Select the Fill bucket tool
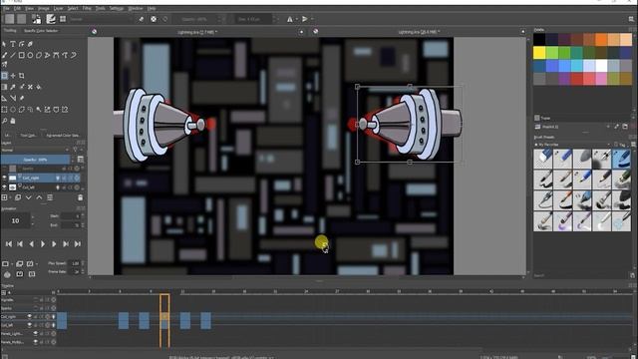 coord(39,87)
